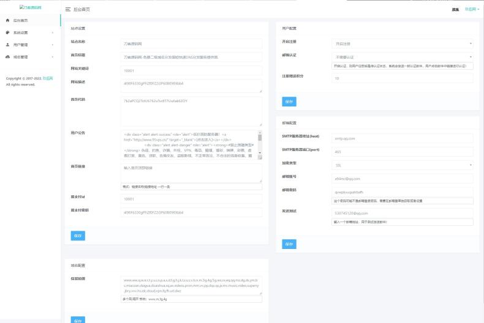
Task: Expand the user management sidebar chevron
Action: (x=53, y=45)
